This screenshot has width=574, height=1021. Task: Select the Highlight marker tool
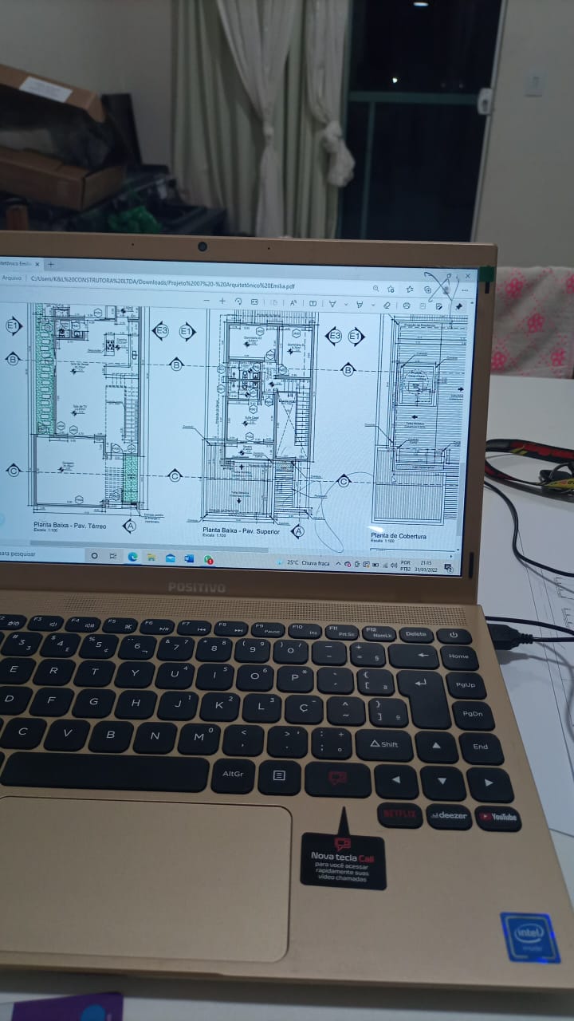[x=360, y=304]
